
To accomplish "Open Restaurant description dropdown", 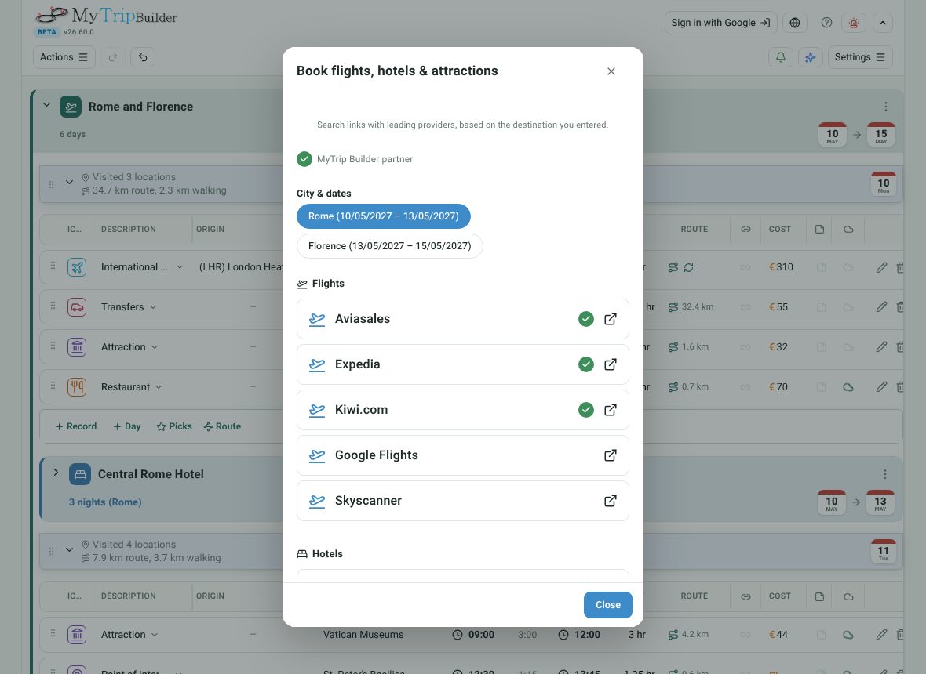I will pos(159,387).
